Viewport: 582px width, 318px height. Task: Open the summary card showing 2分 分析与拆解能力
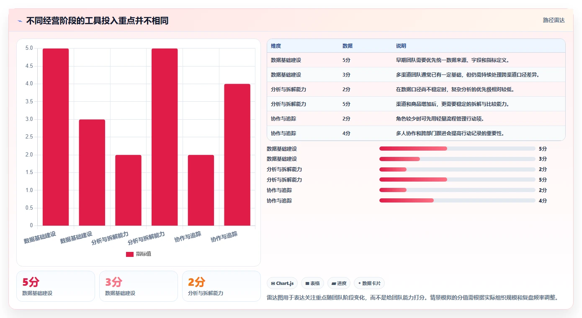[221, 286]
